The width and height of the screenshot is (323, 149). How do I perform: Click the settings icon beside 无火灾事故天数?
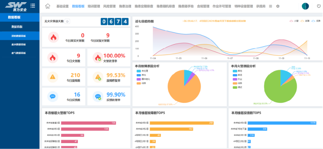[67, 21]
